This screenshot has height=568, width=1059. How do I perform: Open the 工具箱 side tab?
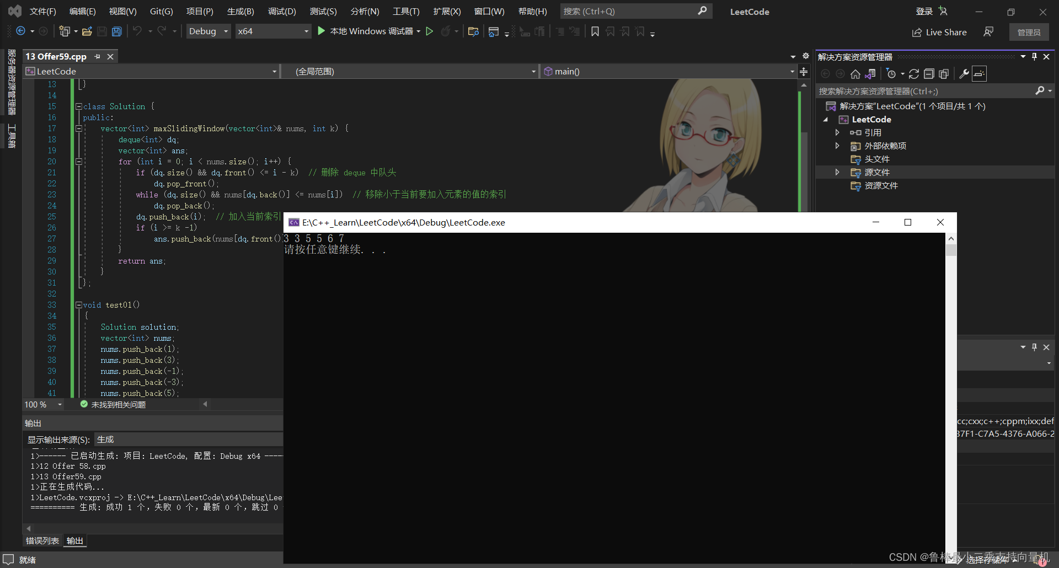[12, 136]
